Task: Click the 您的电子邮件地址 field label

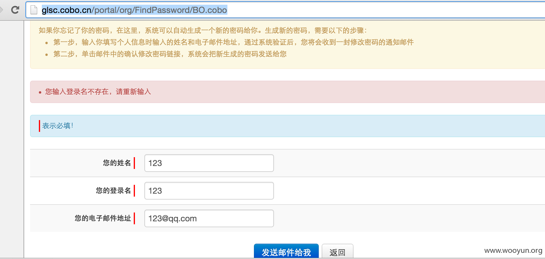Action: tap(103, 218)
